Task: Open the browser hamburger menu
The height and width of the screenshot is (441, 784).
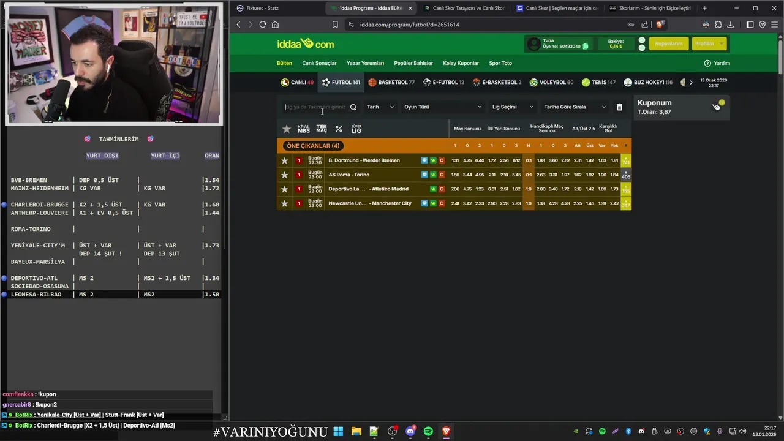Action: (x=774, y=24)
